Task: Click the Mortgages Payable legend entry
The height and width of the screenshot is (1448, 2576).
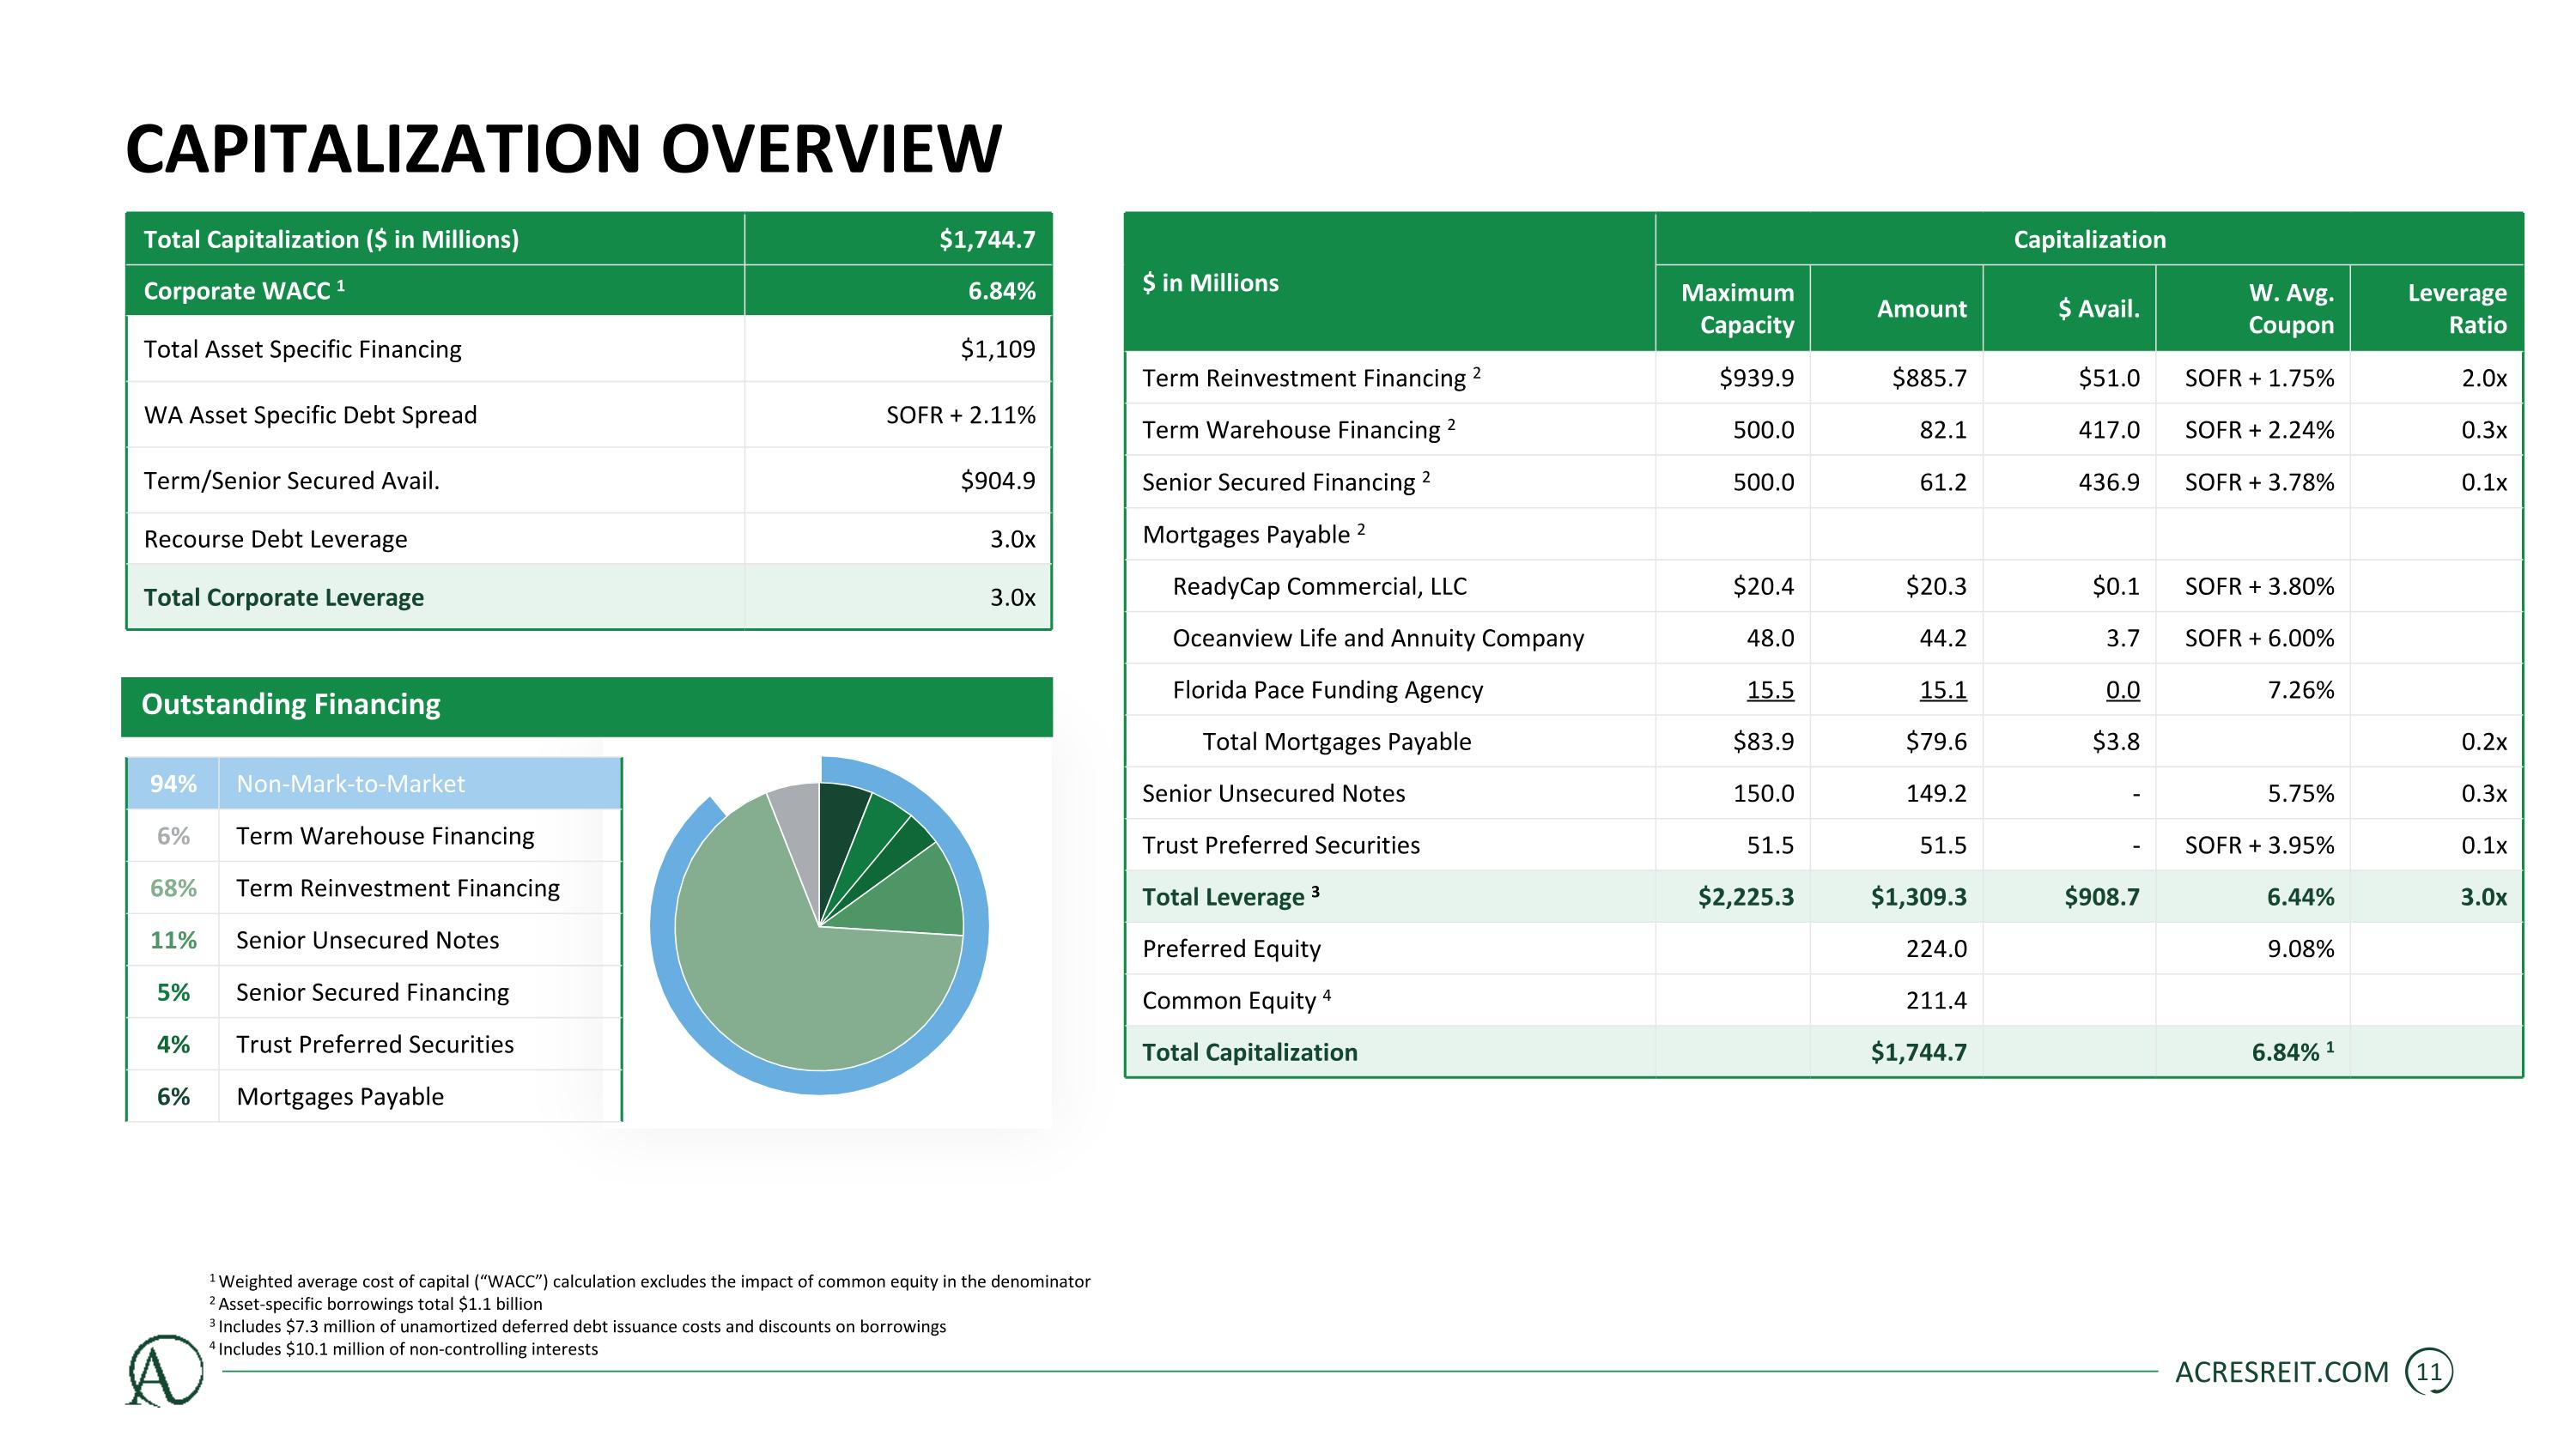Action: (x=339, y=1096)
